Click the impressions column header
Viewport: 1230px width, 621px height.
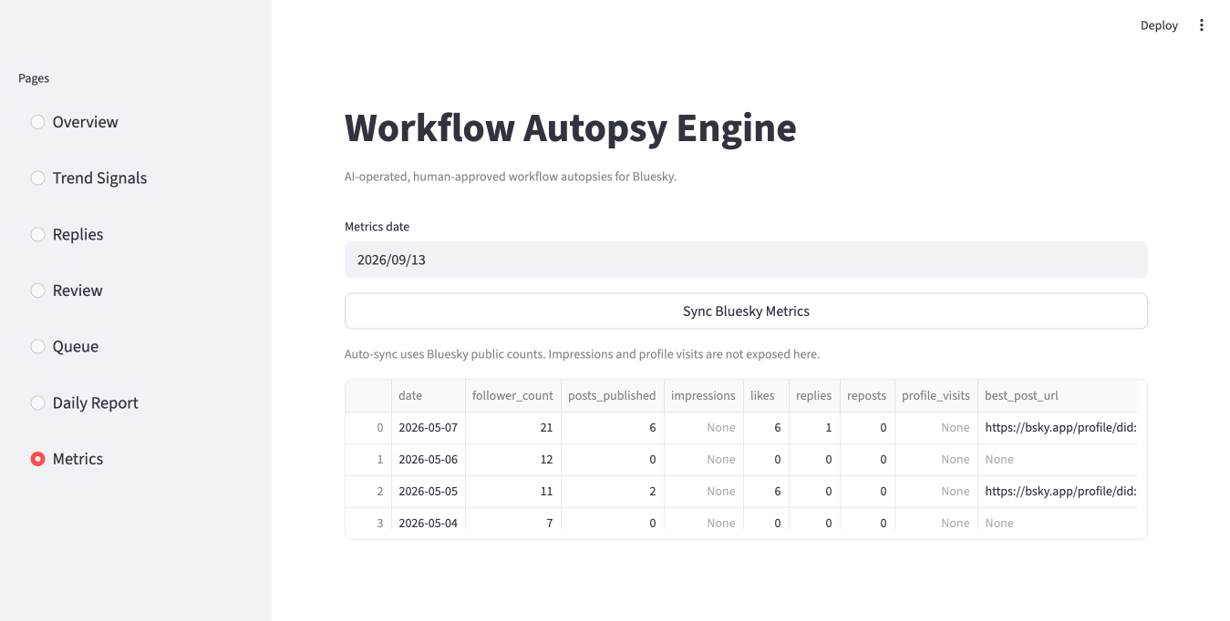703,396
